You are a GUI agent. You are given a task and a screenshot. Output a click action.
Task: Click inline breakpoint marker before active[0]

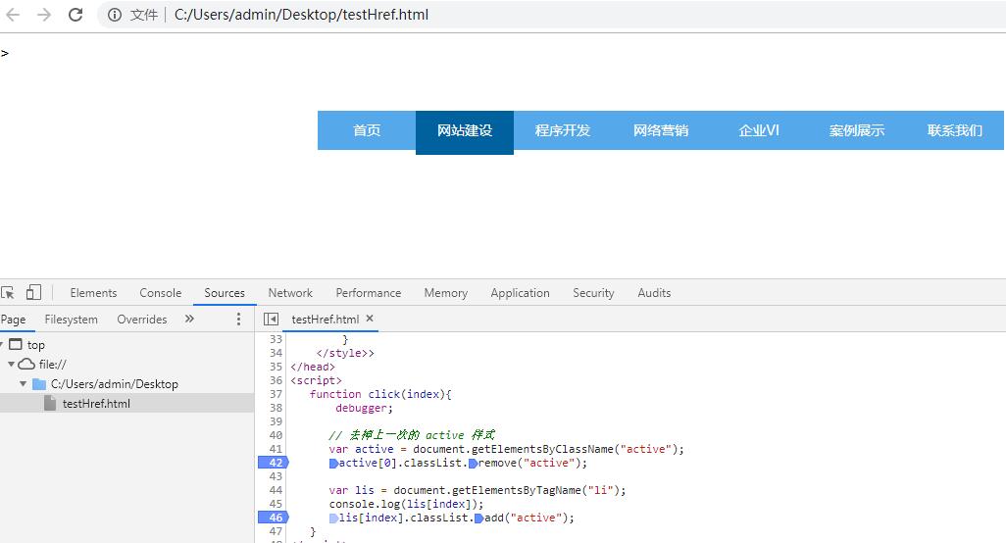tap(333, 463)
